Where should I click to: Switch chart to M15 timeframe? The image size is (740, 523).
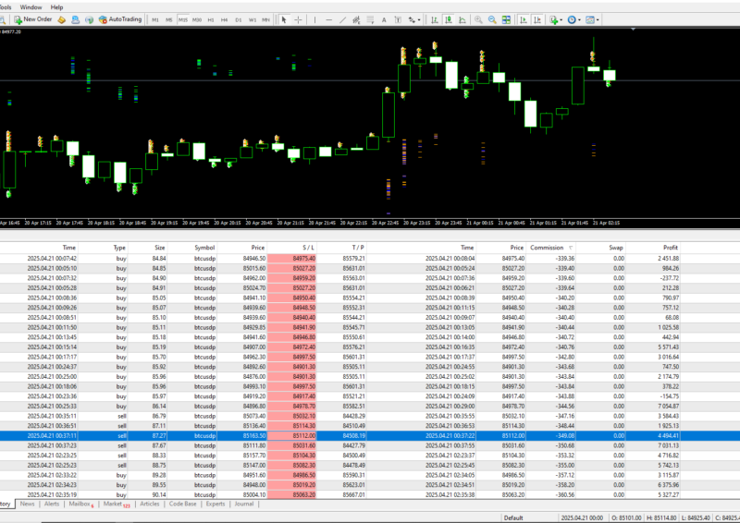tap(183, 18)
